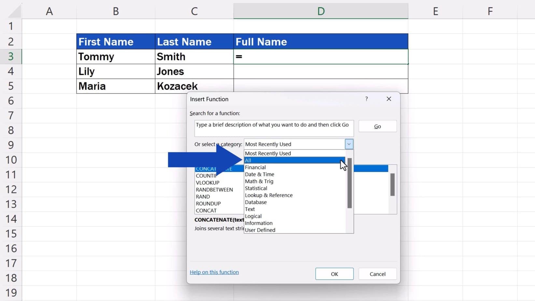
Task: Select Math & Trig category
Action: pos(259,181)
